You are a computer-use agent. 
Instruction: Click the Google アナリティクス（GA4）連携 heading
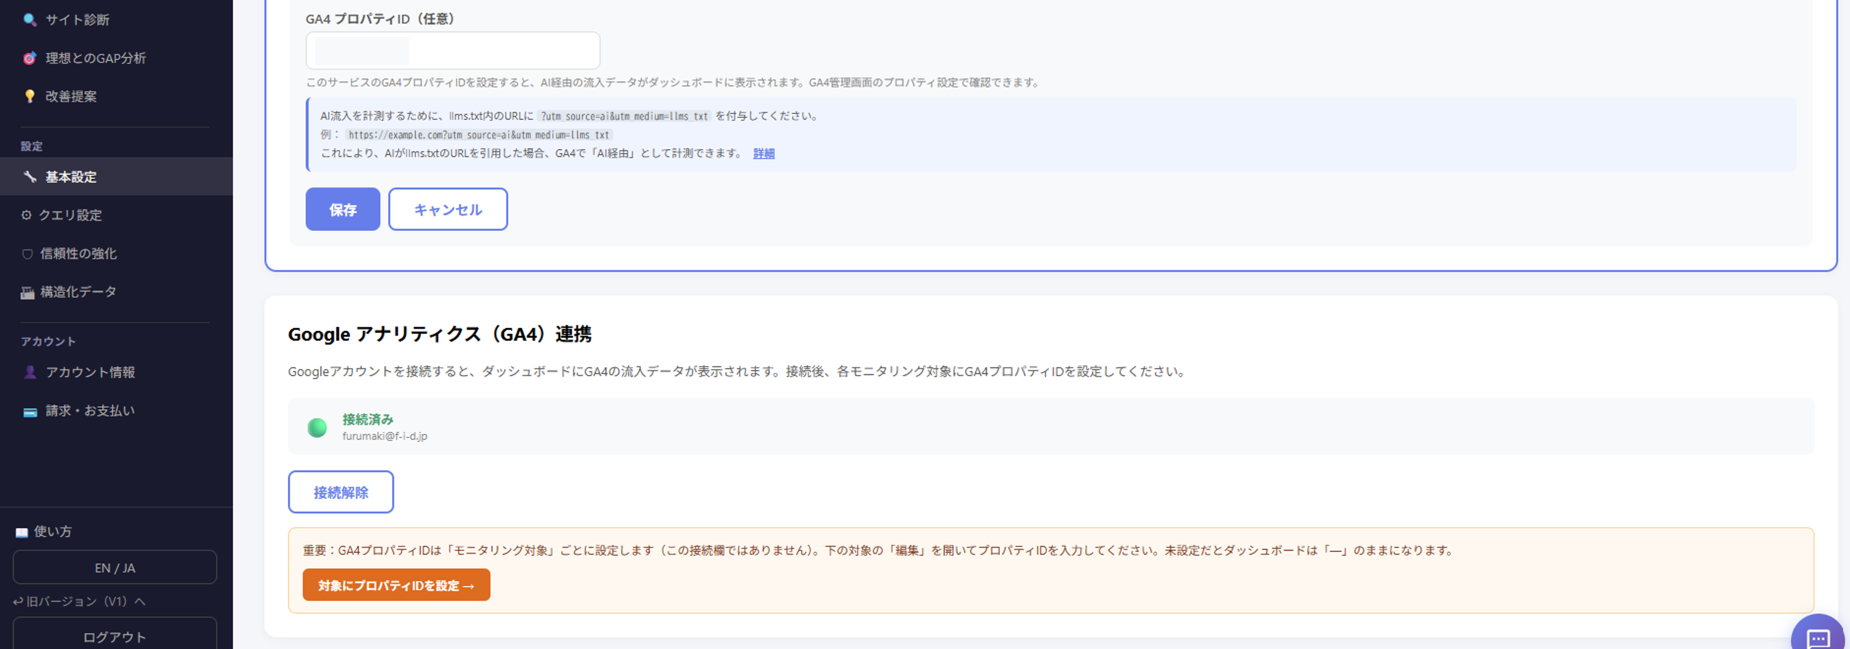[440, 334]
